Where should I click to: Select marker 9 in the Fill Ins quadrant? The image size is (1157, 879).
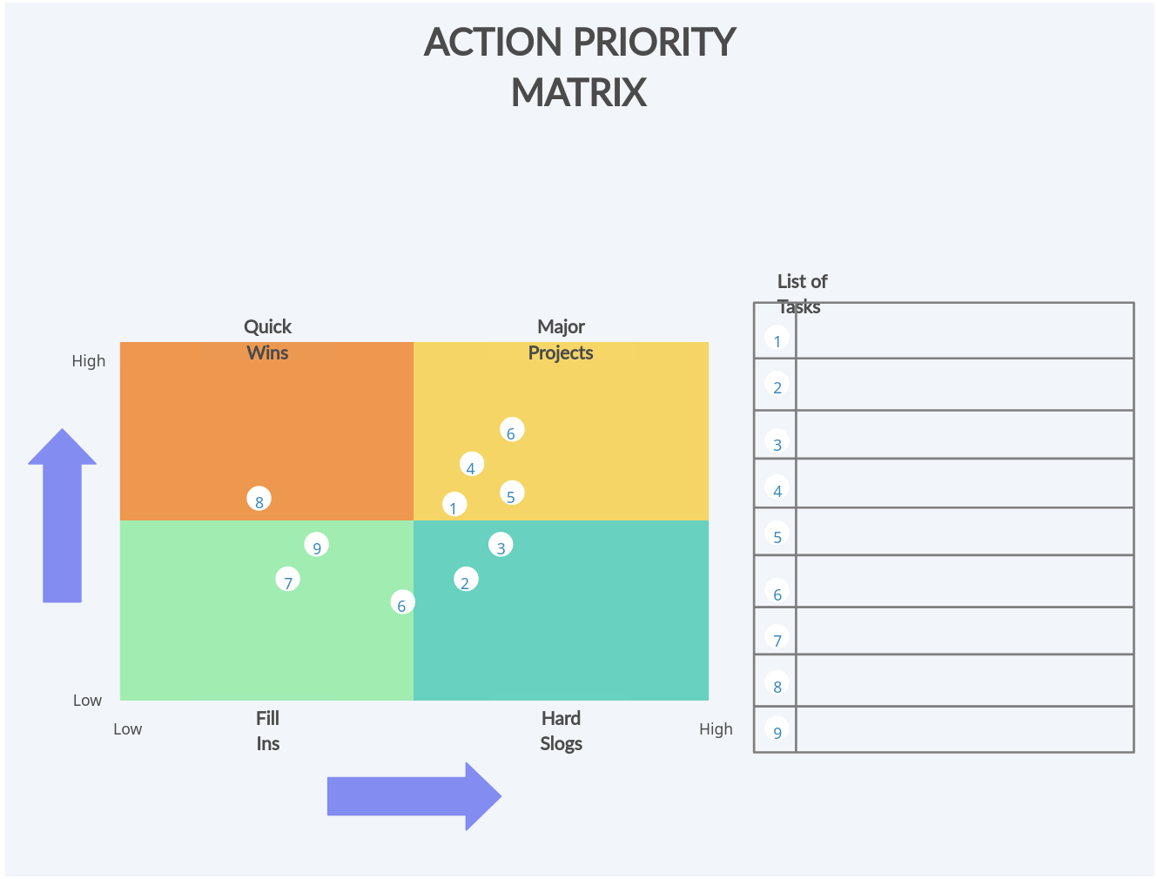pyautogui.click(x=317, y=546)
